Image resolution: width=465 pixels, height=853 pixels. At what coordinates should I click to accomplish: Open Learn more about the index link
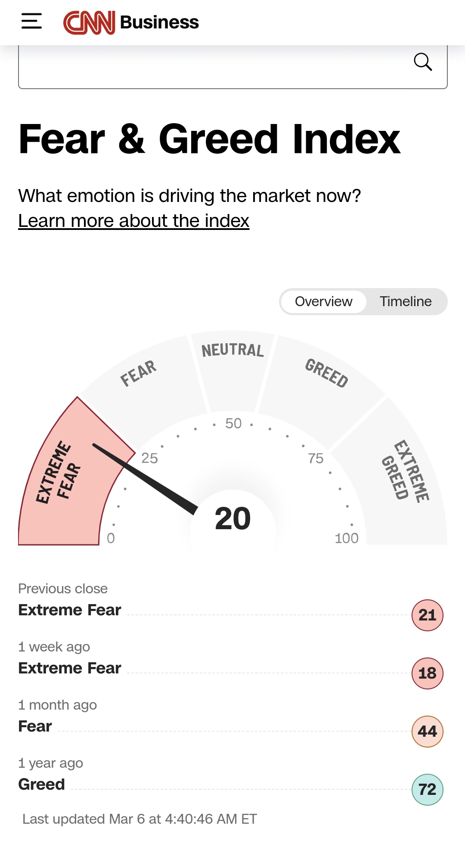133,221
